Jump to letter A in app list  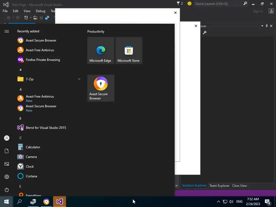[x=20, y=89]
